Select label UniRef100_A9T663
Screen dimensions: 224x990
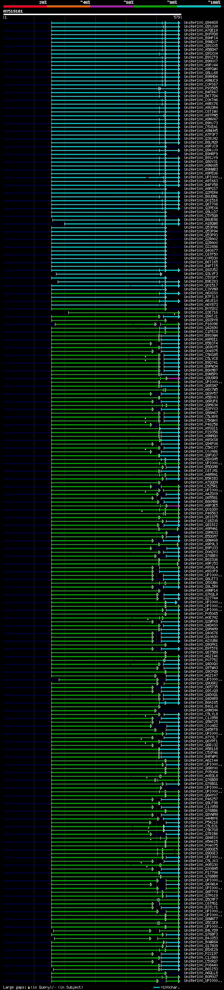point(201,181)
